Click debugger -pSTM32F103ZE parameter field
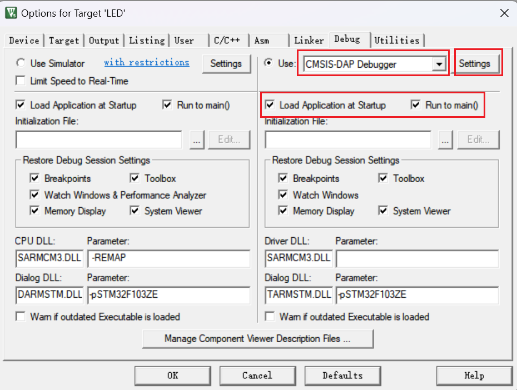The image size is (517, 390). coord(417,295)
